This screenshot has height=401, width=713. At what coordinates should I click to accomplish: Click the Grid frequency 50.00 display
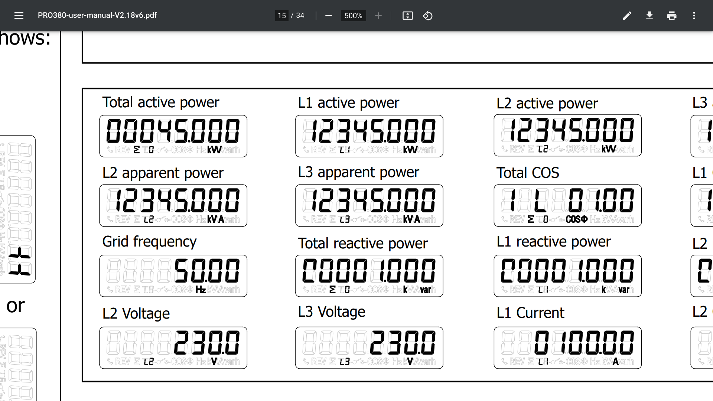point(173,276)
